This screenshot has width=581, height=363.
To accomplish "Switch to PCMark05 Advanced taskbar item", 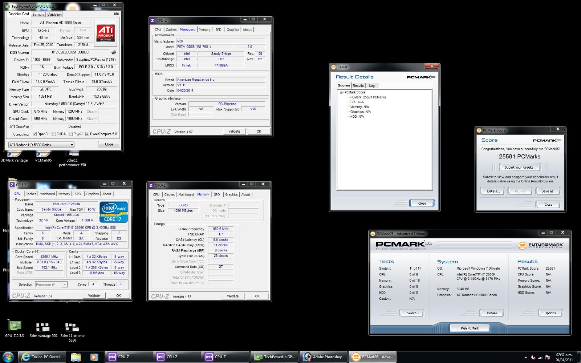I will 373,357.
